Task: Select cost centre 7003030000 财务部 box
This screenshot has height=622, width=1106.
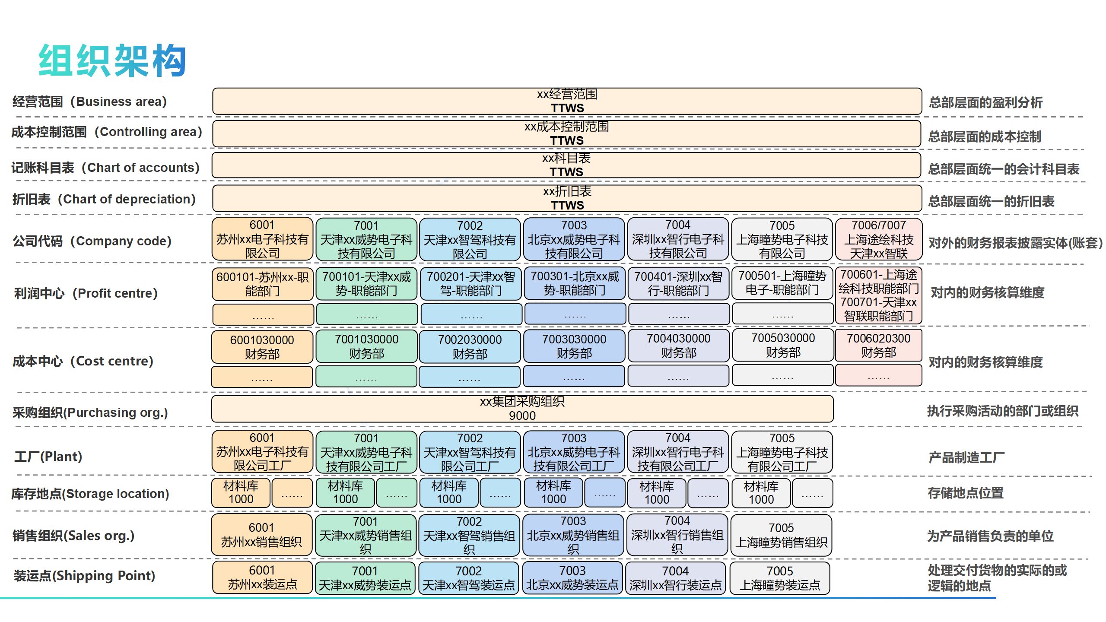Action: click(x=574, y=346)
